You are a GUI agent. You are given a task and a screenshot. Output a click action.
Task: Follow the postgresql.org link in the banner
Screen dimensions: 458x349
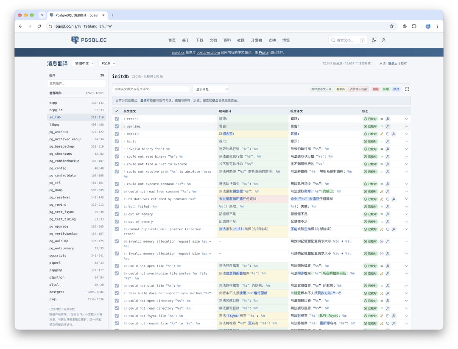click(208, 53)
